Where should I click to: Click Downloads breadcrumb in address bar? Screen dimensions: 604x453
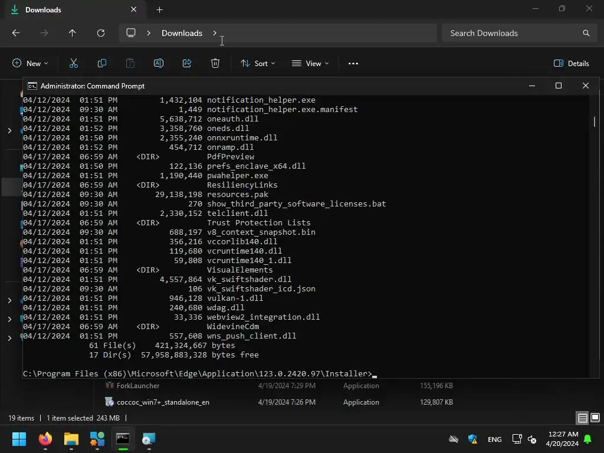pyautogui.click(x=182, y=33)
